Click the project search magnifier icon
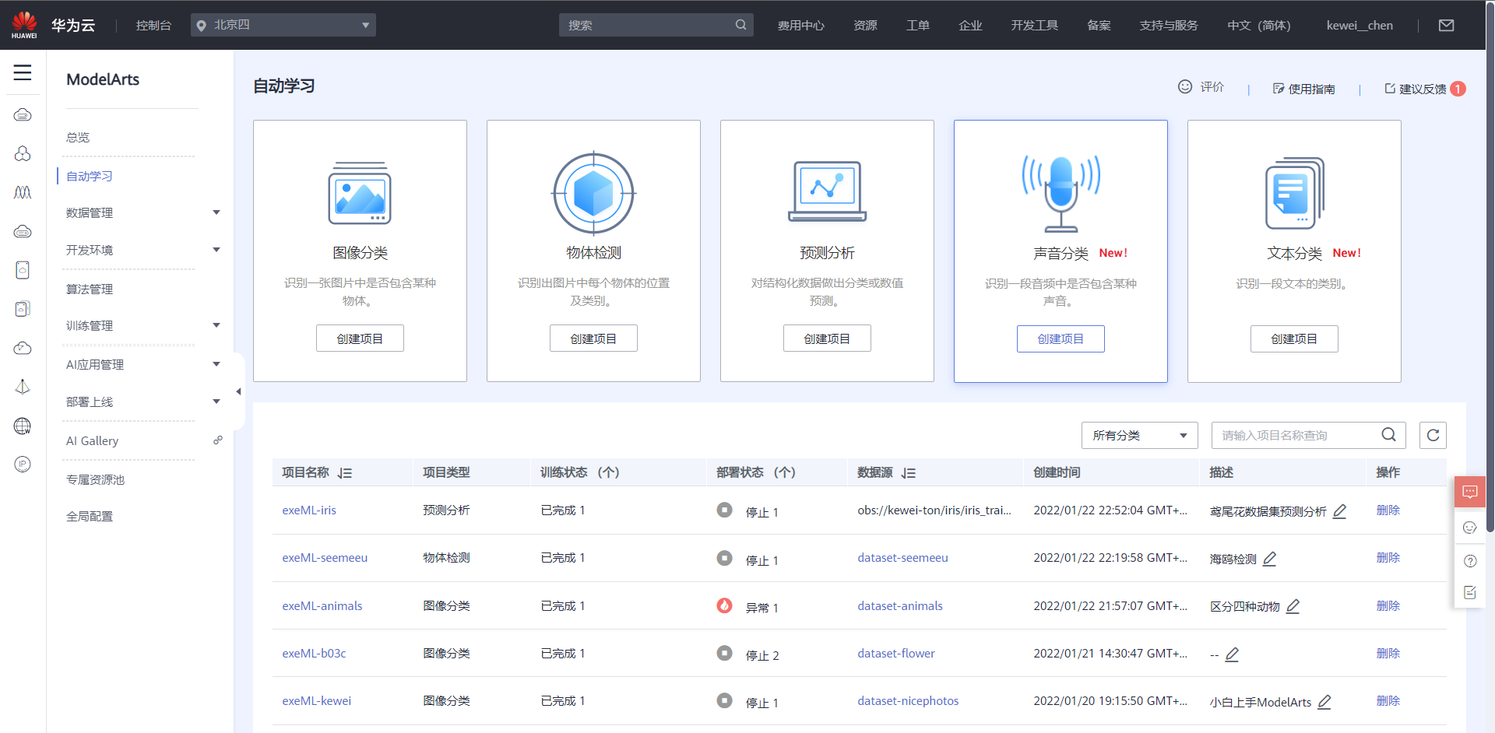Image resolution: width=1495 pixels, height=733 pixels. click(x=1388, y=435)
